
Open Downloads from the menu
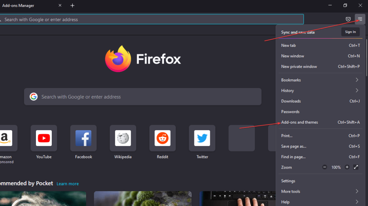320,101
